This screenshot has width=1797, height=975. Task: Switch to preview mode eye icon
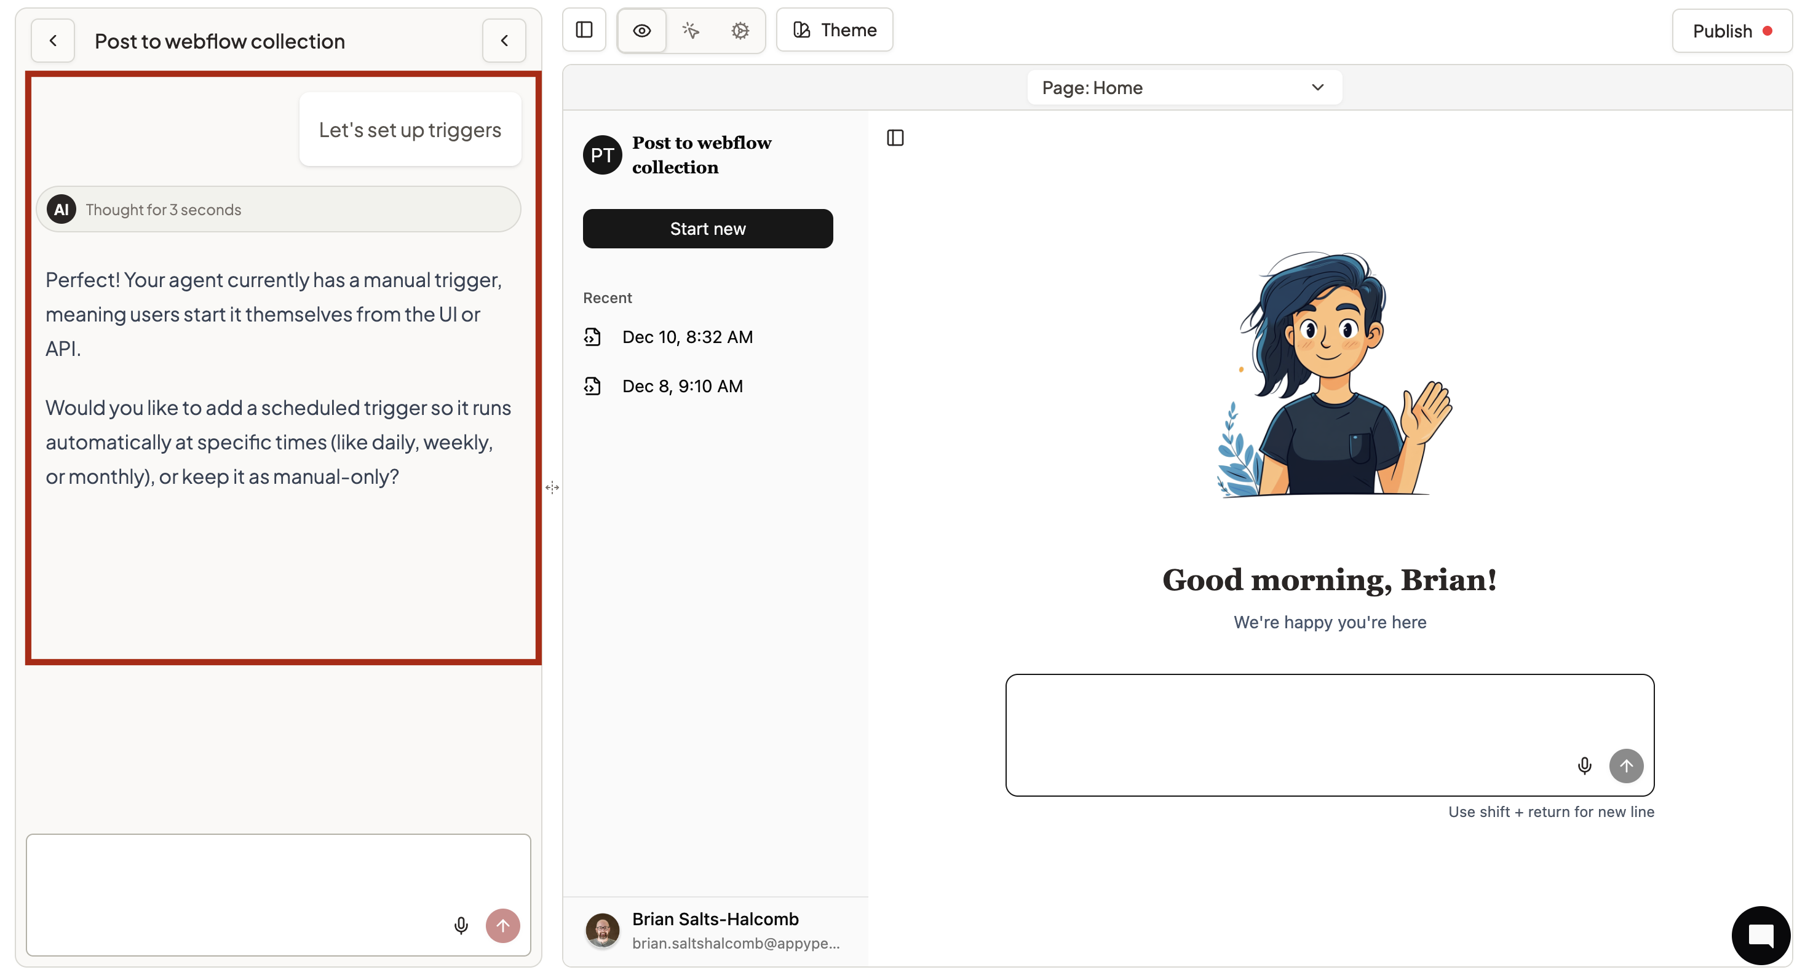[642, 30]
